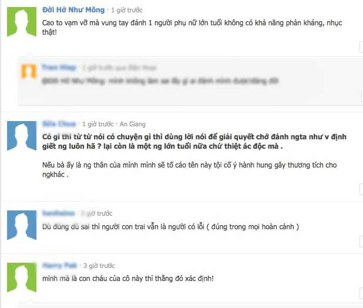363x308 pixels.
Task: Click the comment 'Dù đúng dù sai thì người con trai'
Action: (170, 226)
